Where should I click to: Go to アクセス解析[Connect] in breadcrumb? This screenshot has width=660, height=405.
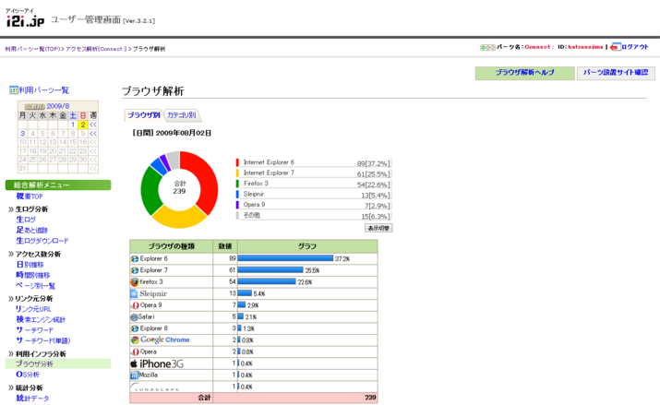click(96, 49)
